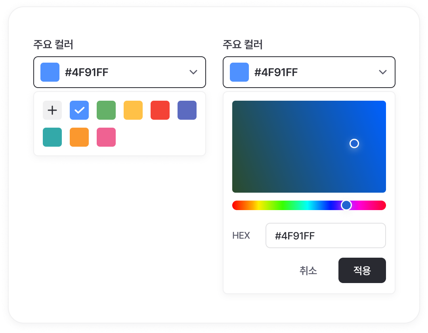Cancel with the 취소 button

(x=308, y=270)
